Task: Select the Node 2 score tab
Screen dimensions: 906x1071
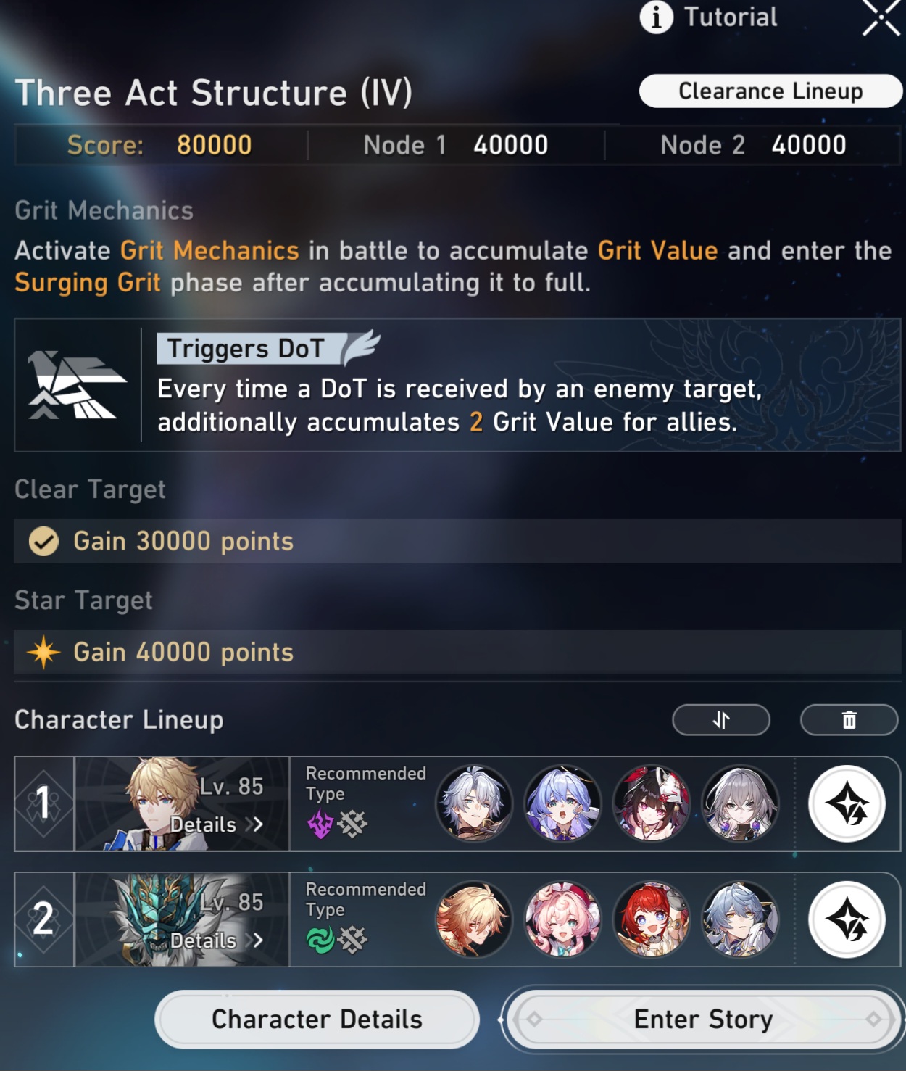Action: (x=753, y=145)
